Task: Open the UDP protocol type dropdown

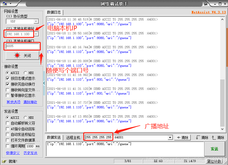Action: 36,21
